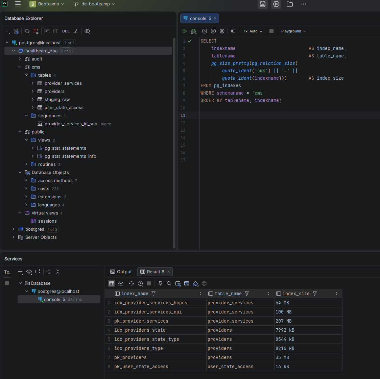Refresh the Database Explorer tree
Viewport: 380px width, 379px height.
click(27, 31)
